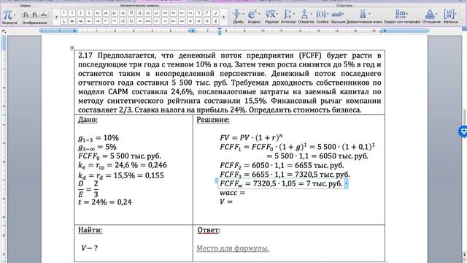Click the 'Ответ:' heading

tap(209, 230)
